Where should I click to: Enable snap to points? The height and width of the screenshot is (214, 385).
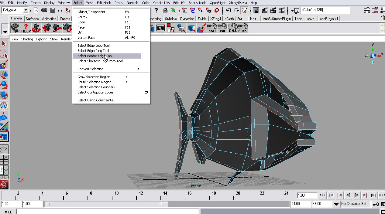(x=201, y=10)
